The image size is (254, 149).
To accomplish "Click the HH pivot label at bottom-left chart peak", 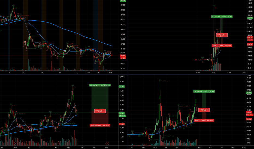I will pos(72,85).
